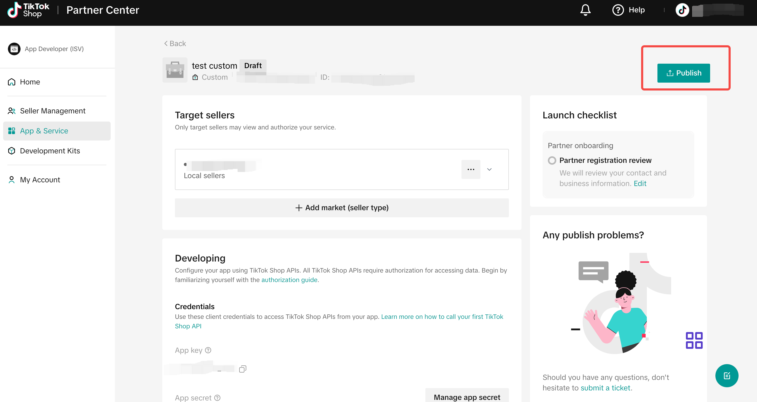This screenshot has height=402, width=757.
Task: Click Add market (seller type) button
Action: pos(342,208)
